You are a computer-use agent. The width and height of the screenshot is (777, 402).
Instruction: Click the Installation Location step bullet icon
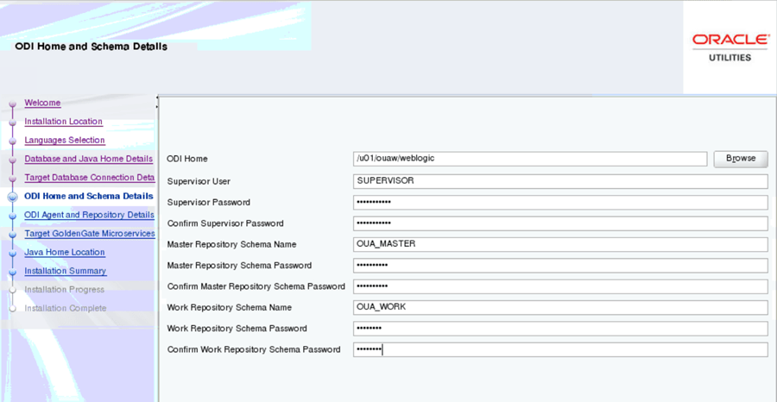point(12,122)
